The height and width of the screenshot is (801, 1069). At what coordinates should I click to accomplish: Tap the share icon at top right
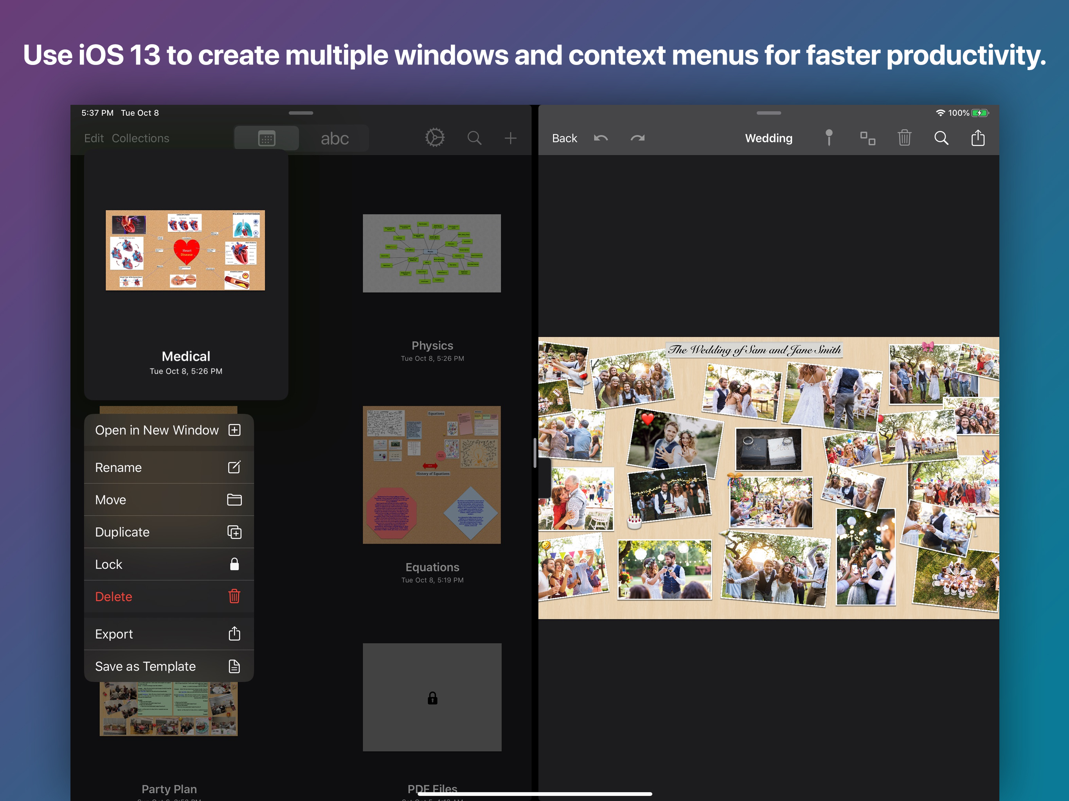[x=978, y=138]
